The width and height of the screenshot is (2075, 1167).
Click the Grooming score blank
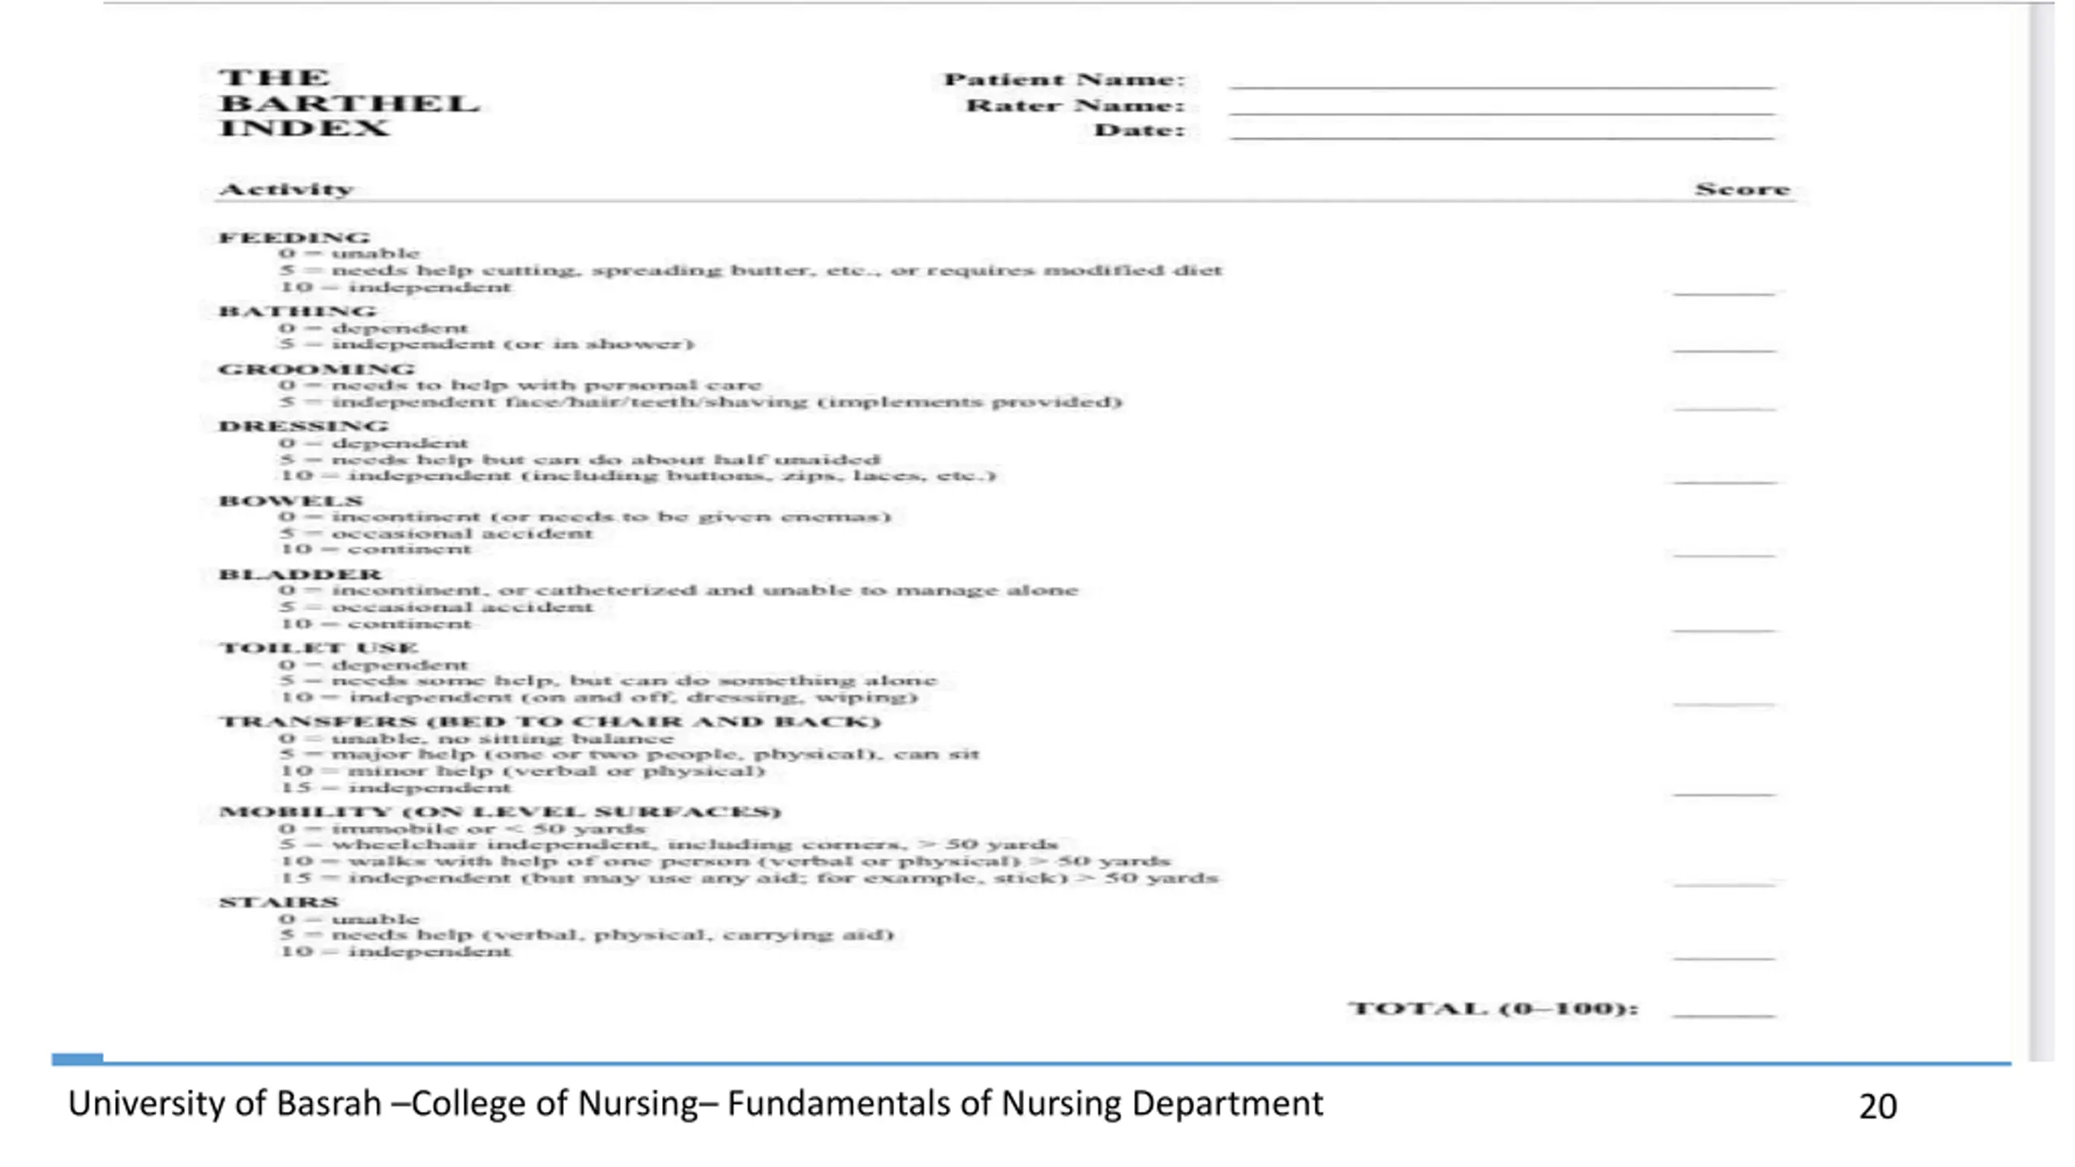pyautogui.click(x=1724, y=408)
